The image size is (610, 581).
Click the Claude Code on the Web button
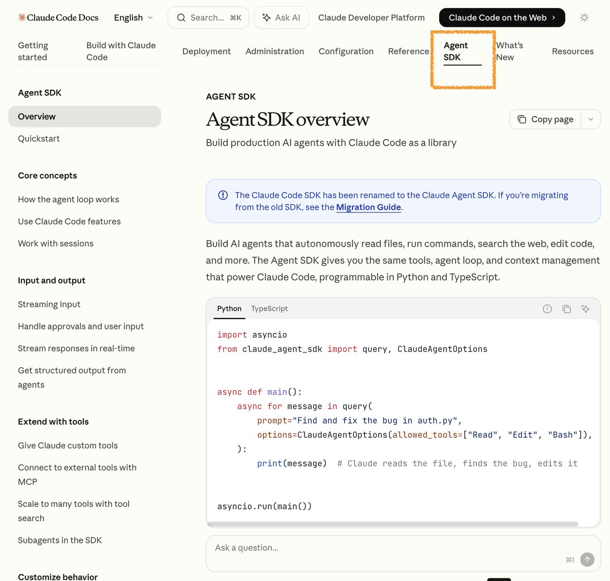(x=502, y=18)
